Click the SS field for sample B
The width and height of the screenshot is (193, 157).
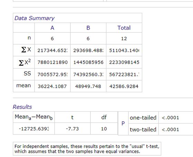coord(88,74)
